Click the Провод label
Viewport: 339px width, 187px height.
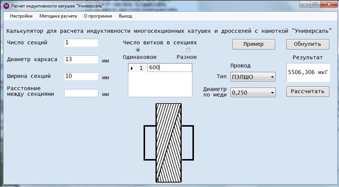coord(241,66)
